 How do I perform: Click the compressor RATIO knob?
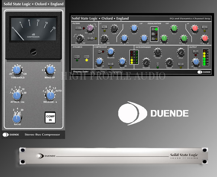122,62
